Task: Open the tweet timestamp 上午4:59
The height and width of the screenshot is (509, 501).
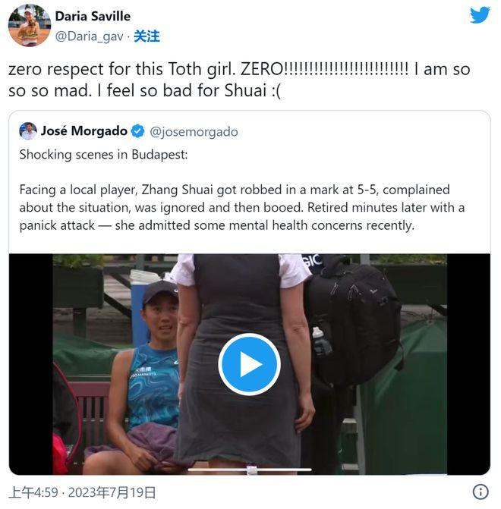Action: [33, 492]
